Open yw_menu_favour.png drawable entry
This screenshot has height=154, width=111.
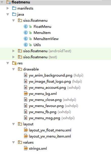click(x=46, y=106)
